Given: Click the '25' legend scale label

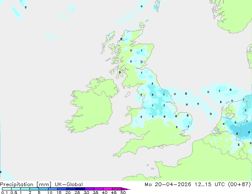Looking at the screenshot, I should point(77,192).
